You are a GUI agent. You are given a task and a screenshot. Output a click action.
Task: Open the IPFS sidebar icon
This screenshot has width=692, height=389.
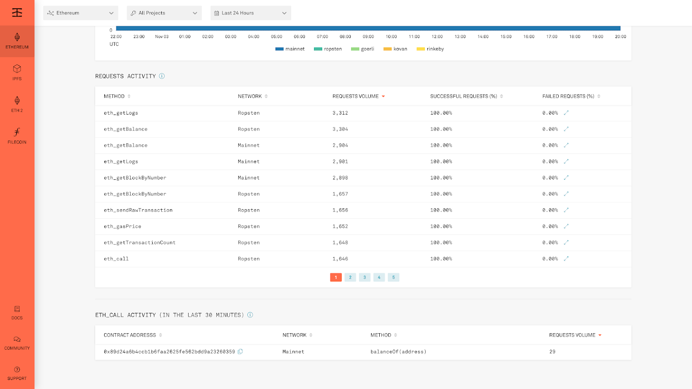[17, 73]
